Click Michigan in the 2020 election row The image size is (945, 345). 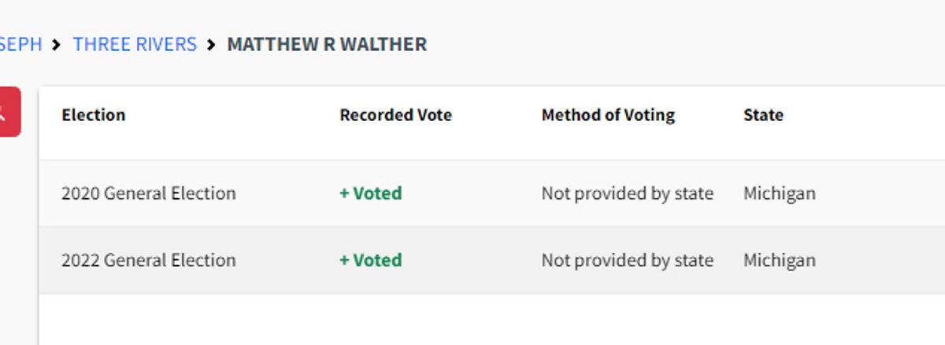click(779, 193)
